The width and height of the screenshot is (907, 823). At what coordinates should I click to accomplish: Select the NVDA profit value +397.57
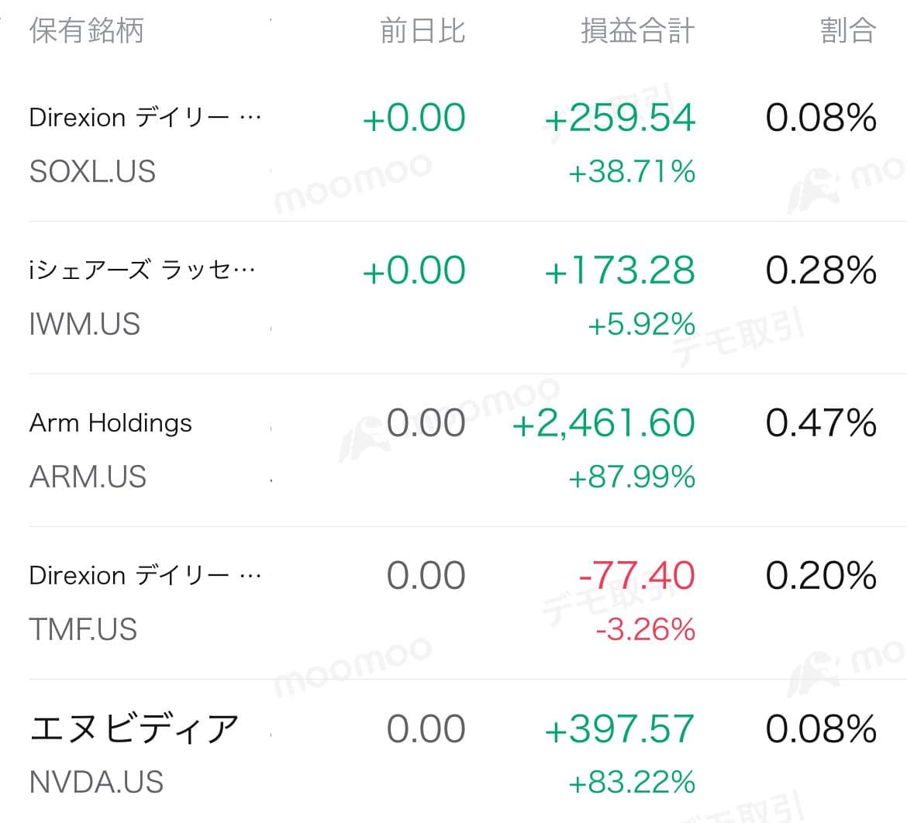[x=619, y=728]
